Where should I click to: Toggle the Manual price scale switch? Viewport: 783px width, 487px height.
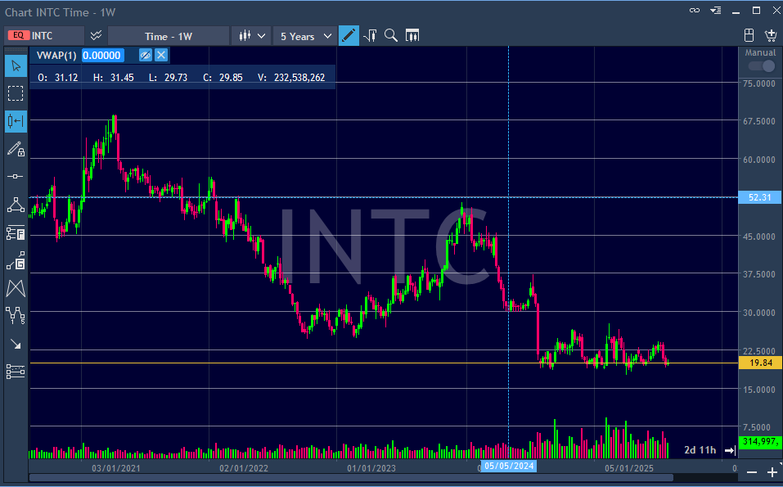[761, 66]
